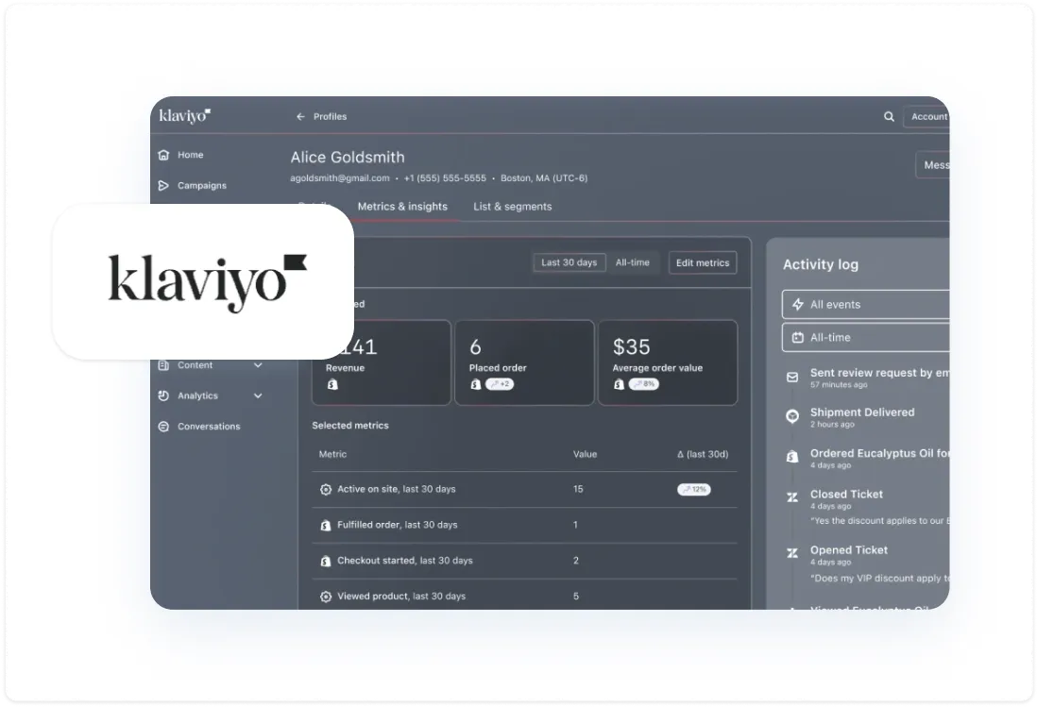Click the Shopify icon for Ordered Eucalyptus Oil
This screenshot has width=1037, height=707.
(792, 457)
